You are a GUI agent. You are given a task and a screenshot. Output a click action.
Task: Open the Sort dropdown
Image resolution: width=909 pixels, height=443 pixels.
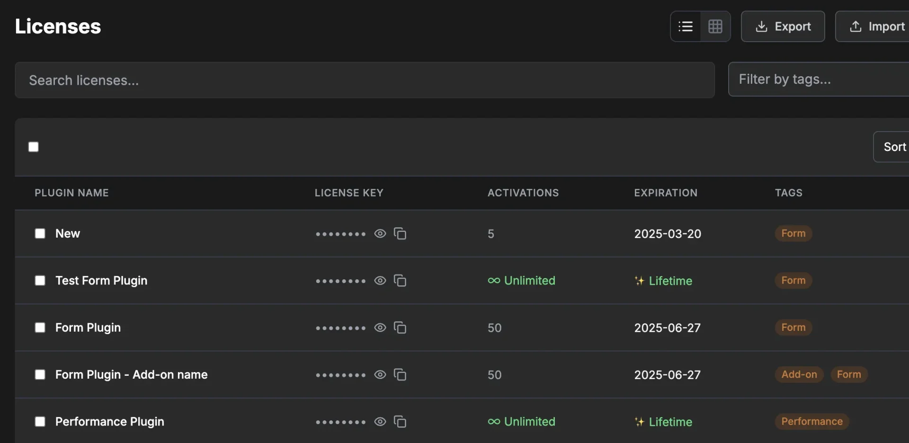(894, 147)
